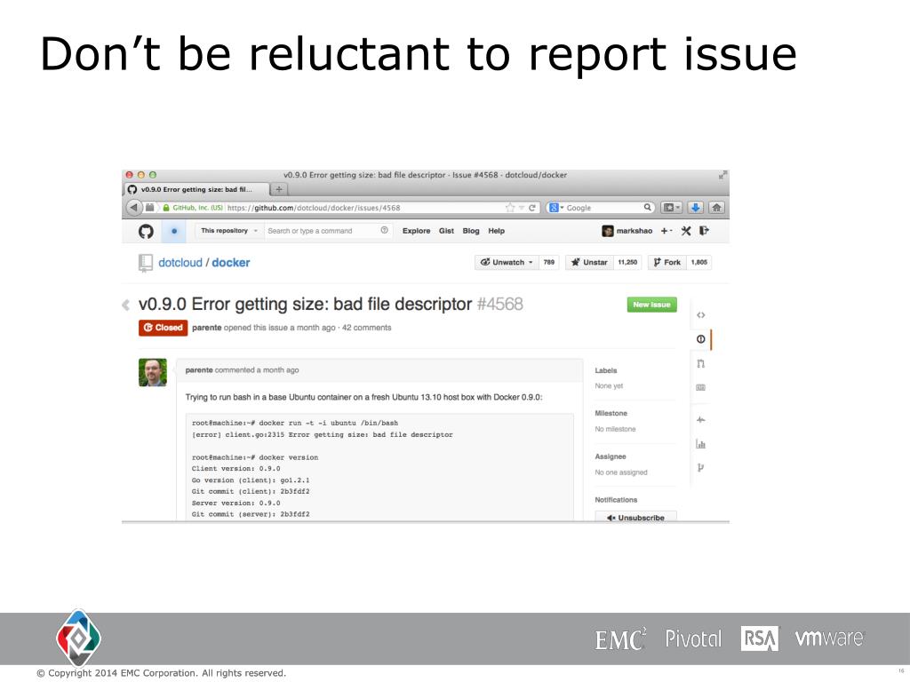
Task: Go to the browser home page icon
Action: (717, 207)
